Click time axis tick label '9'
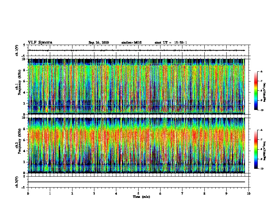This screenshot has width=280, height=217. (226, 194)
